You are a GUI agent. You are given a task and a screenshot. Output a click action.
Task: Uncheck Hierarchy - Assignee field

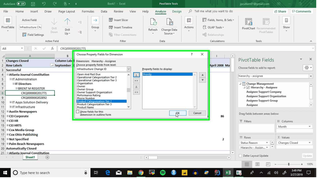pos(248,88)
